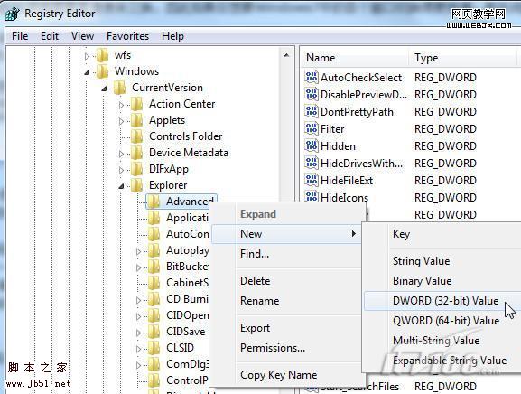This screenshot has height=394, width=521.
Task: Expand the wfs key
Action: pyautogui.click(x=87, y=56)
